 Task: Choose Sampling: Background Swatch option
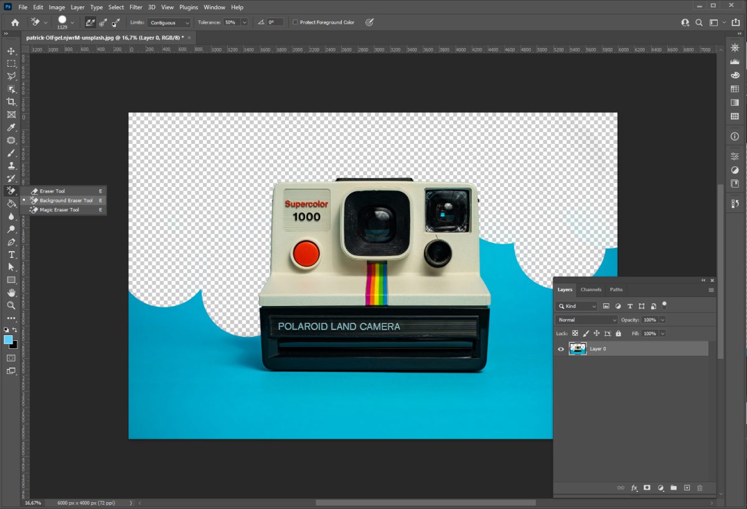tap(115, 22)
